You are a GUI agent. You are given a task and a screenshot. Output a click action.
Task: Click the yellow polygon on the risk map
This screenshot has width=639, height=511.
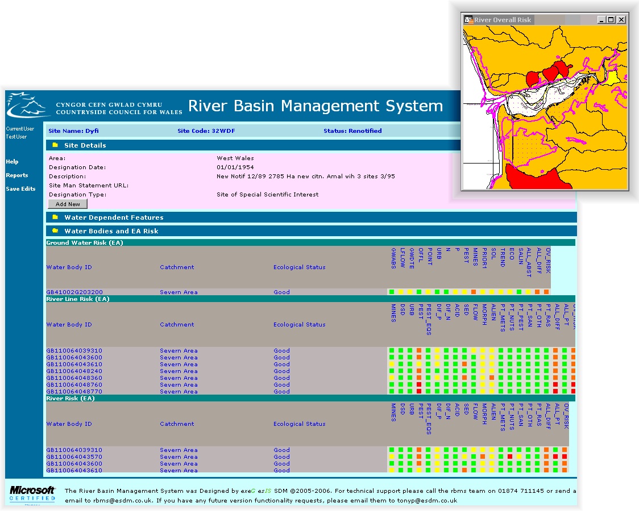pos(612,78)
